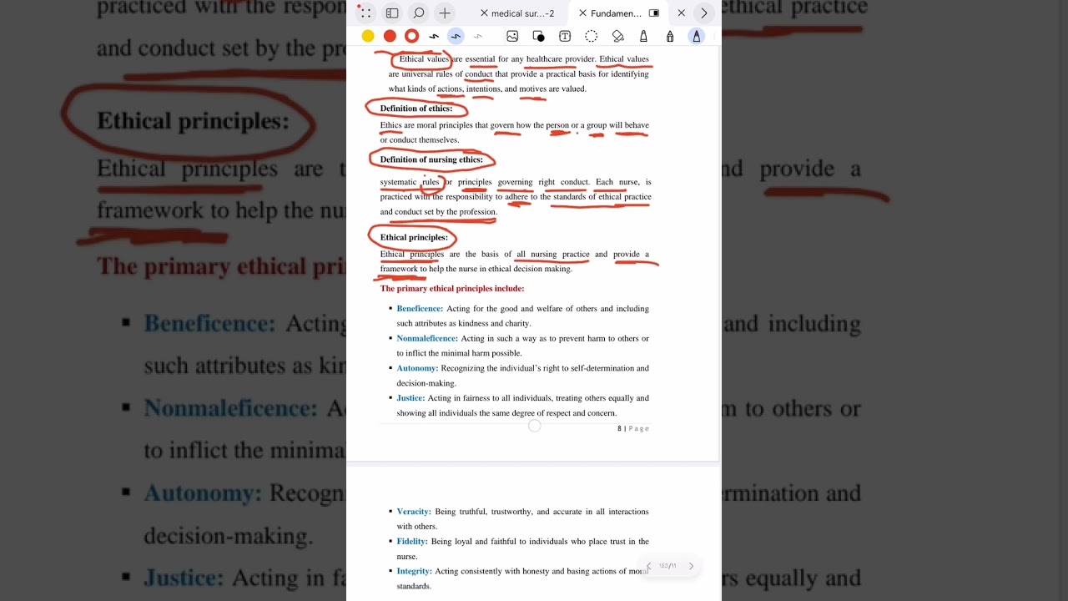
Task: Toggle split view icon on Fundamen tab
Action: (654, 13)
